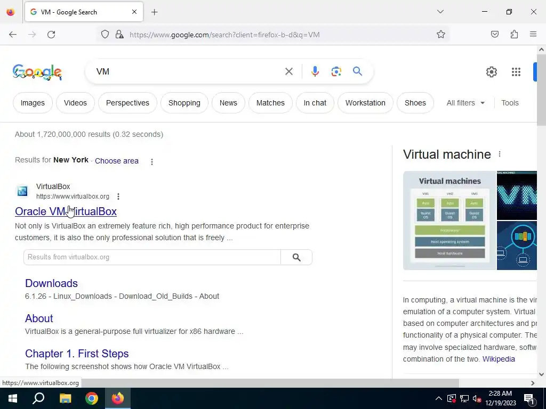546x409 pixels.
Task: Focus the Google search box
Action: pyautogui.click(x=188, y=72)
